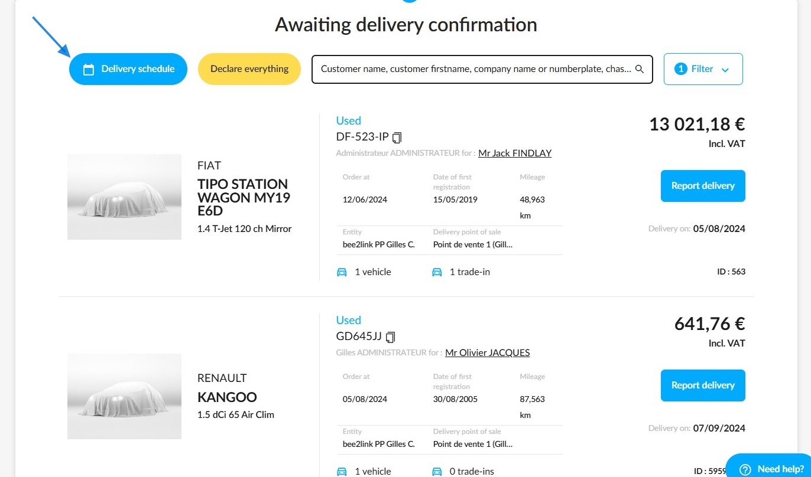811x477 pixels.
Task: Copy the DF-523-IP numberplate icon
Action: click(x=397, y=138)
